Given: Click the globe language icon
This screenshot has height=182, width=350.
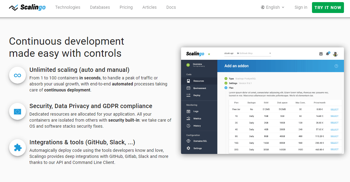Looking at the screenshot, I should (263, 7).
